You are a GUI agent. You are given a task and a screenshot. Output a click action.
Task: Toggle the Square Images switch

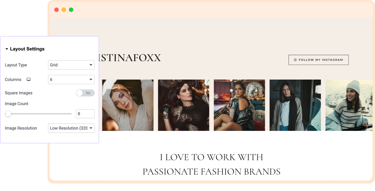tap(85, 93)
